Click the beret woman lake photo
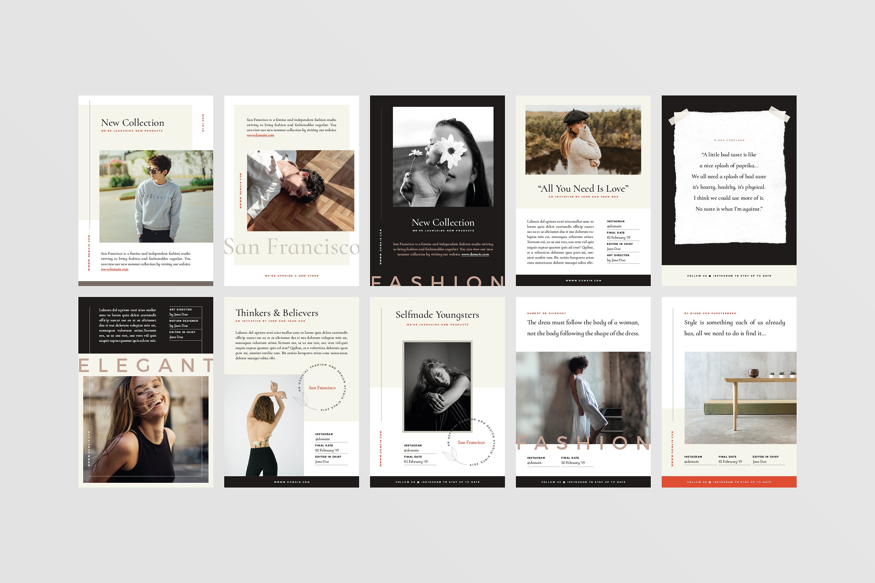 [583, 140]
